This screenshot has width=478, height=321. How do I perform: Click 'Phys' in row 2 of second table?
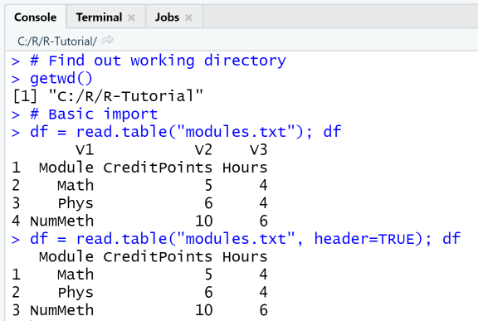pyautogui.click(x=76, y=293)
